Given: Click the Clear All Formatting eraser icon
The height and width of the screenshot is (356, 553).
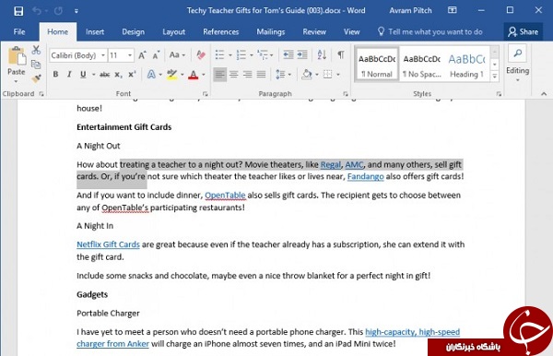Looking at the screenshot, I should 201,55.
